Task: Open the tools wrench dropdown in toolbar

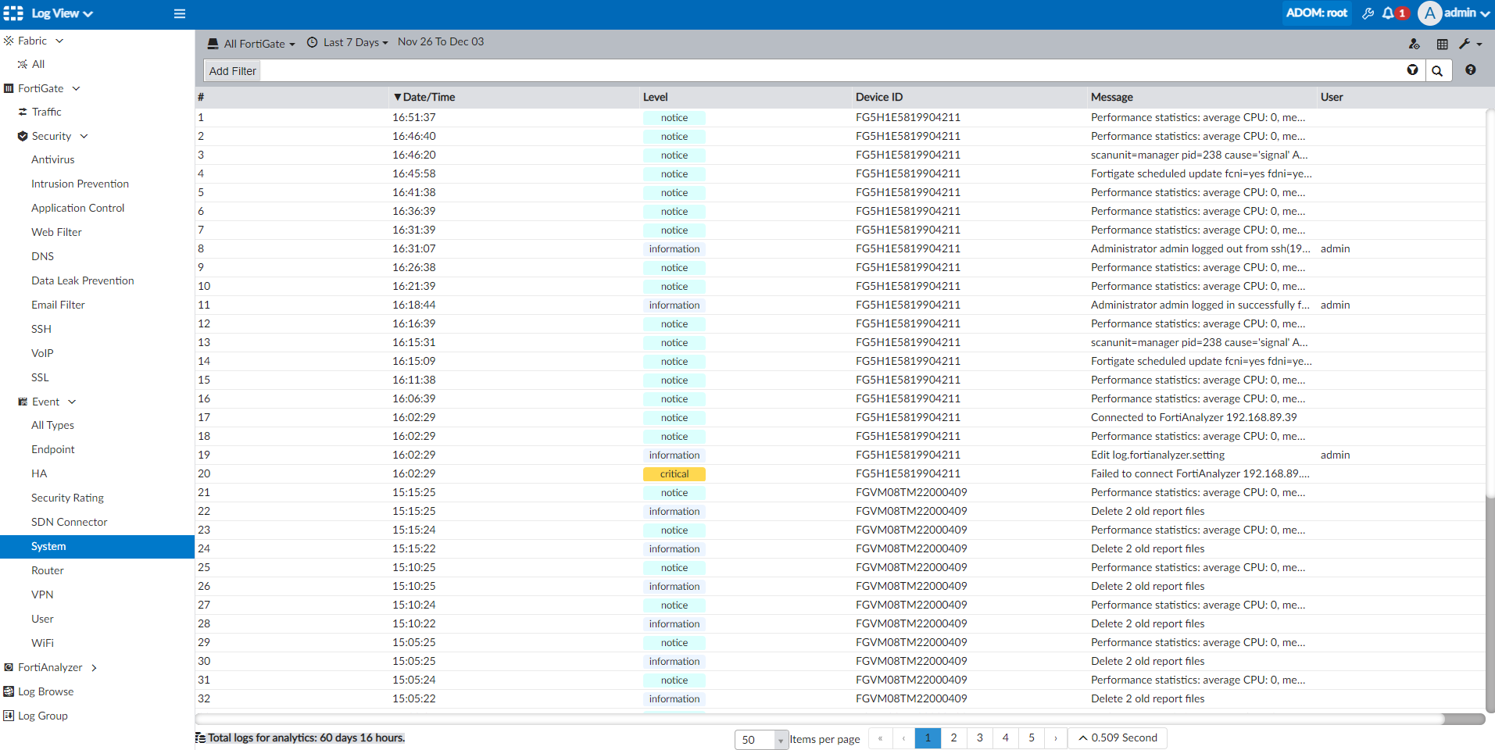Action: 1469,45
